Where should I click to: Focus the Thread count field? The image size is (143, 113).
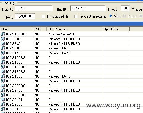pyautogui.click(x=125, y=8)
